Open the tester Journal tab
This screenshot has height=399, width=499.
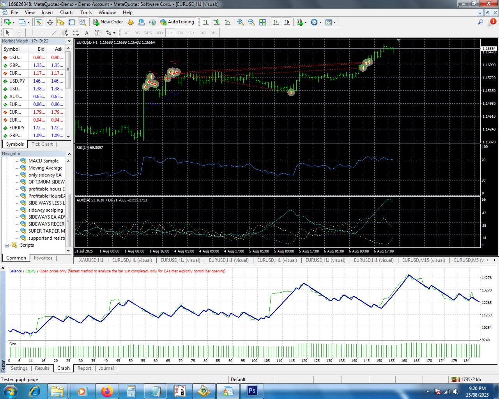click(106, 368)
